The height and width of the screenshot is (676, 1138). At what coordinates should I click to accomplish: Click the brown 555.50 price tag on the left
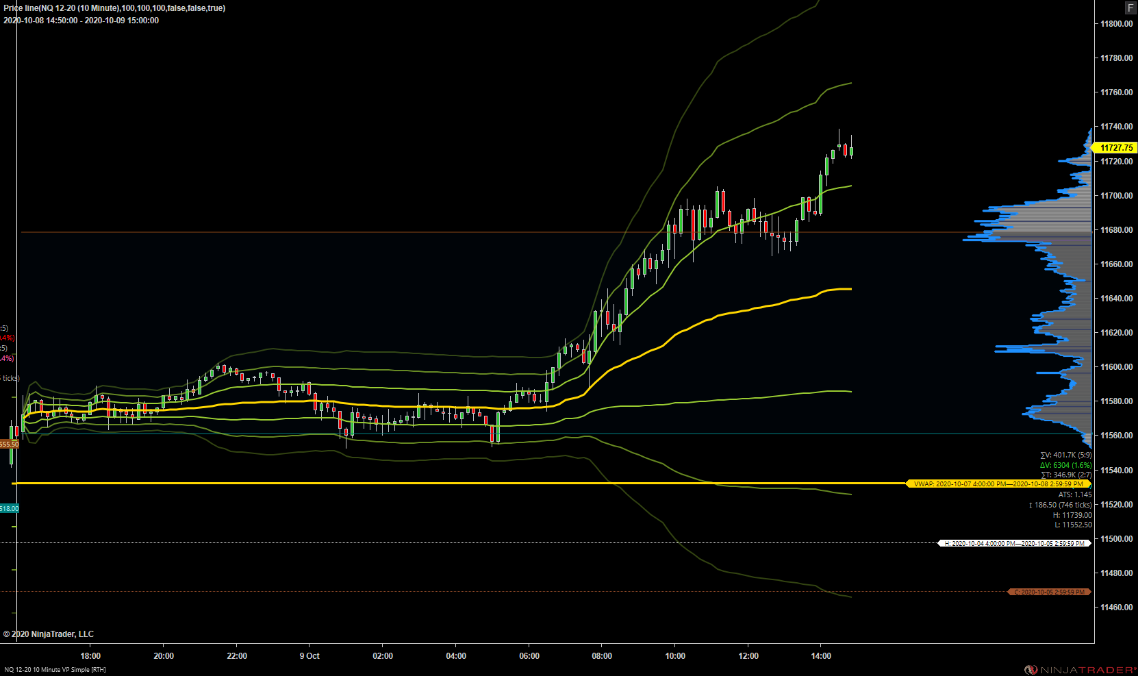tap(10, 444)
